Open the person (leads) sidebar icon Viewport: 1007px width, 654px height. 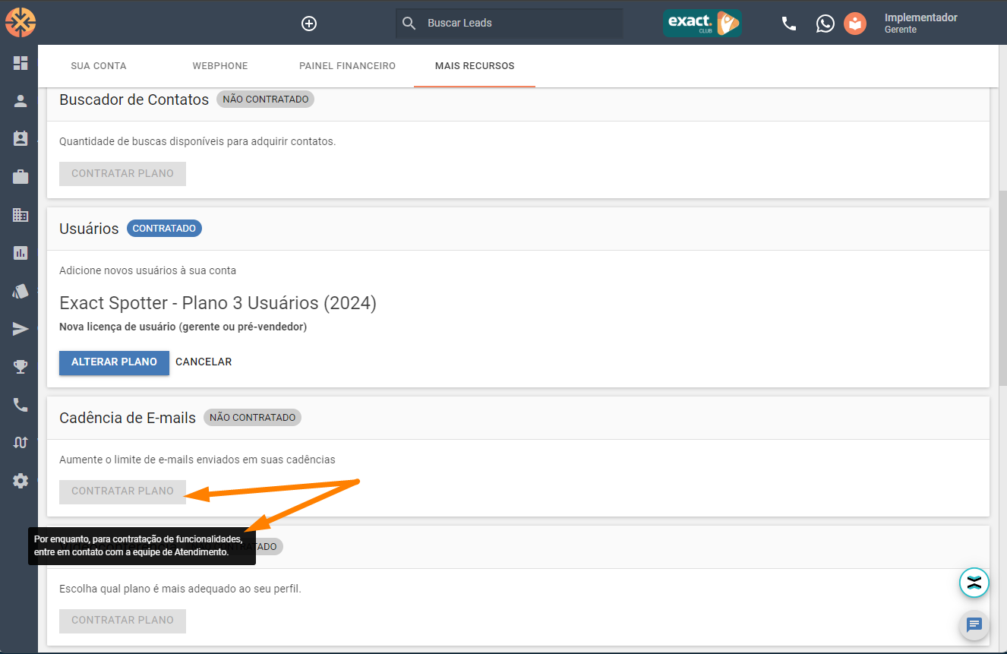21,101
